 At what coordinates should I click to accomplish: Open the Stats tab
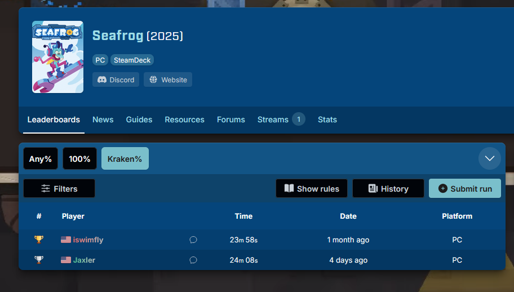tap(327, 120)
